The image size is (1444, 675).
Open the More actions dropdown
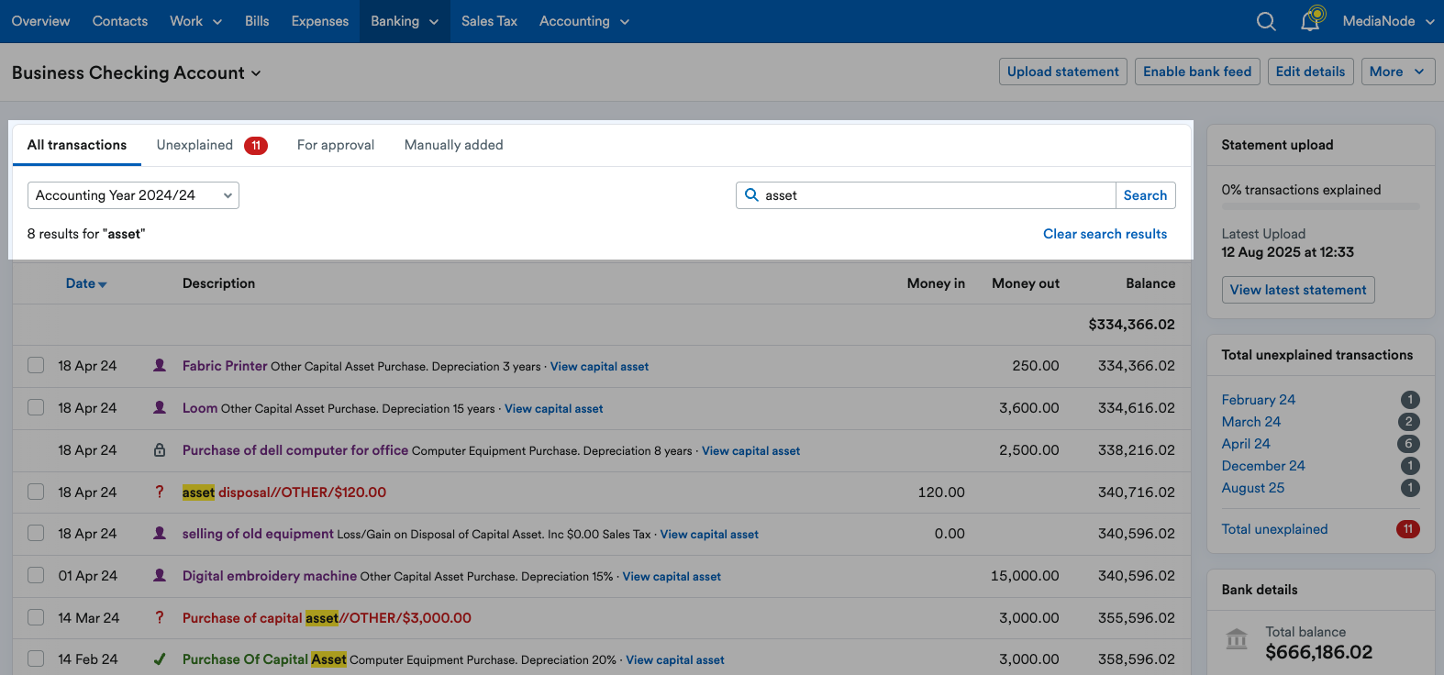pyautogui.click(x=1398, y=72)
